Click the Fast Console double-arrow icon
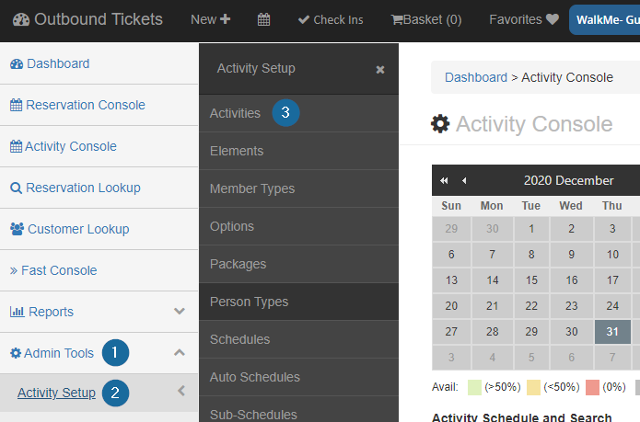The width and height of the screenshot is (640, 422). 14,271
